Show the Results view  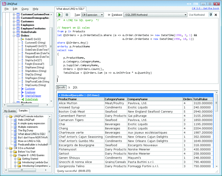click(61, 87)
